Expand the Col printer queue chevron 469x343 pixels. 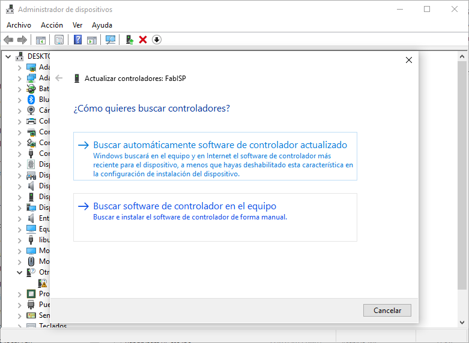(x=19, y=121)
